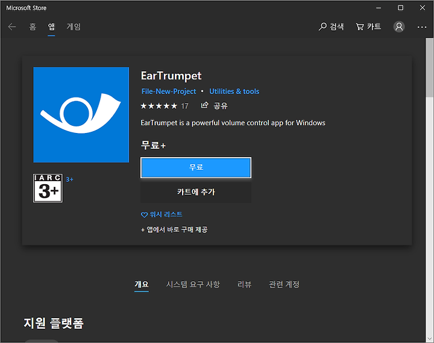Click the app description text
434x343 pixels.
233,123
